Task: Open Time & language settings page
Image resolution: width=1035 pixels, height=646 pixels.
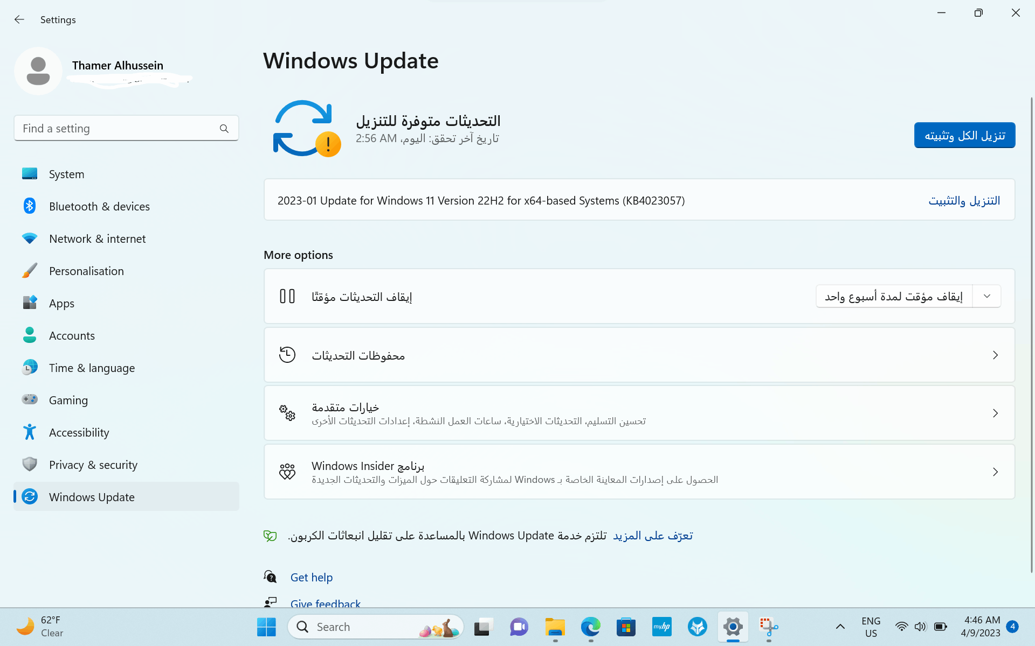Action: 92,368
